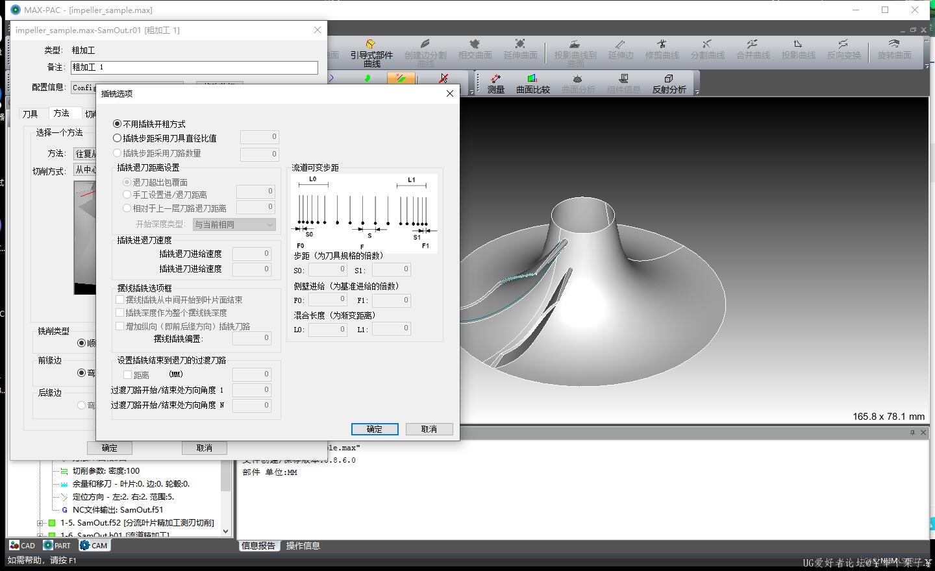This screenshot has height=571, width=935.
Task: Expand the 1-5. SamOut.f52 tree node
Action: [40, 523]
